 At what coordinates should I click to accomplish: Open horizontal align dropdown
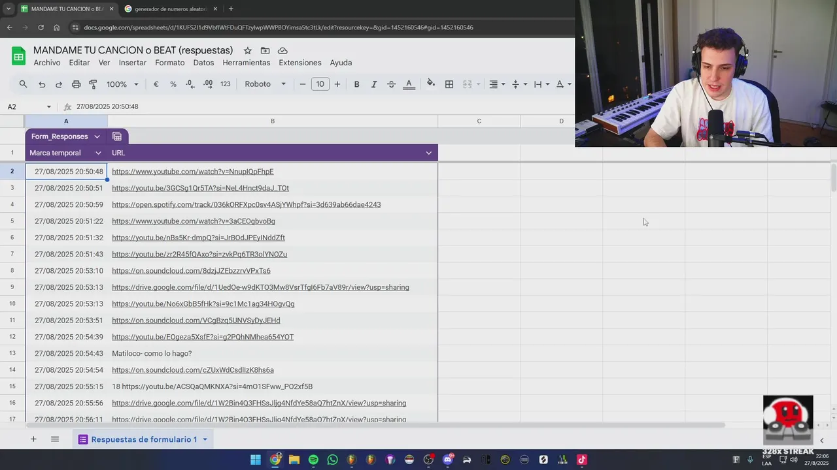(497, 84)
